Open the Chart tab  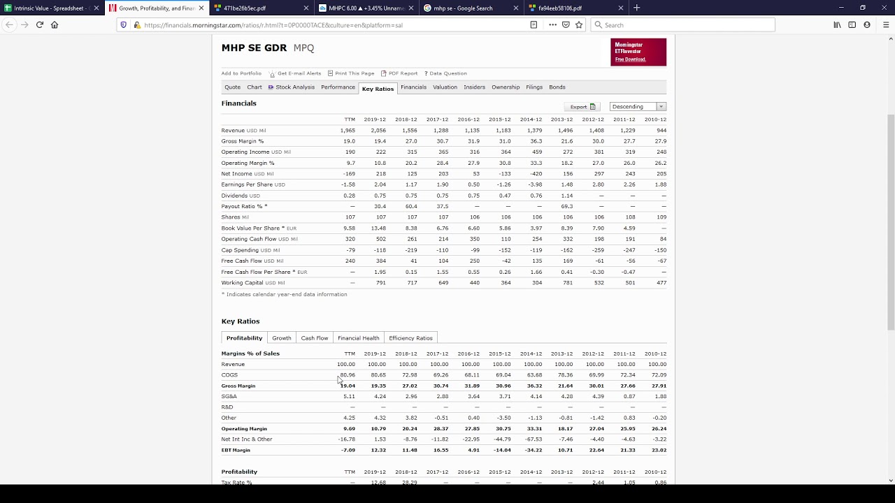(x=255, y=87)
